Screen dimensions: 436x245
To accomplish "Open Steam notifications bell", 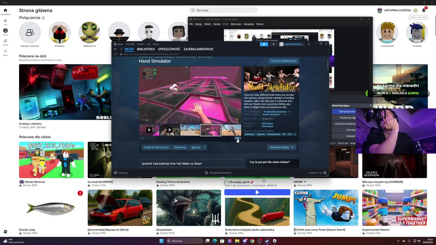I will 273,44.
